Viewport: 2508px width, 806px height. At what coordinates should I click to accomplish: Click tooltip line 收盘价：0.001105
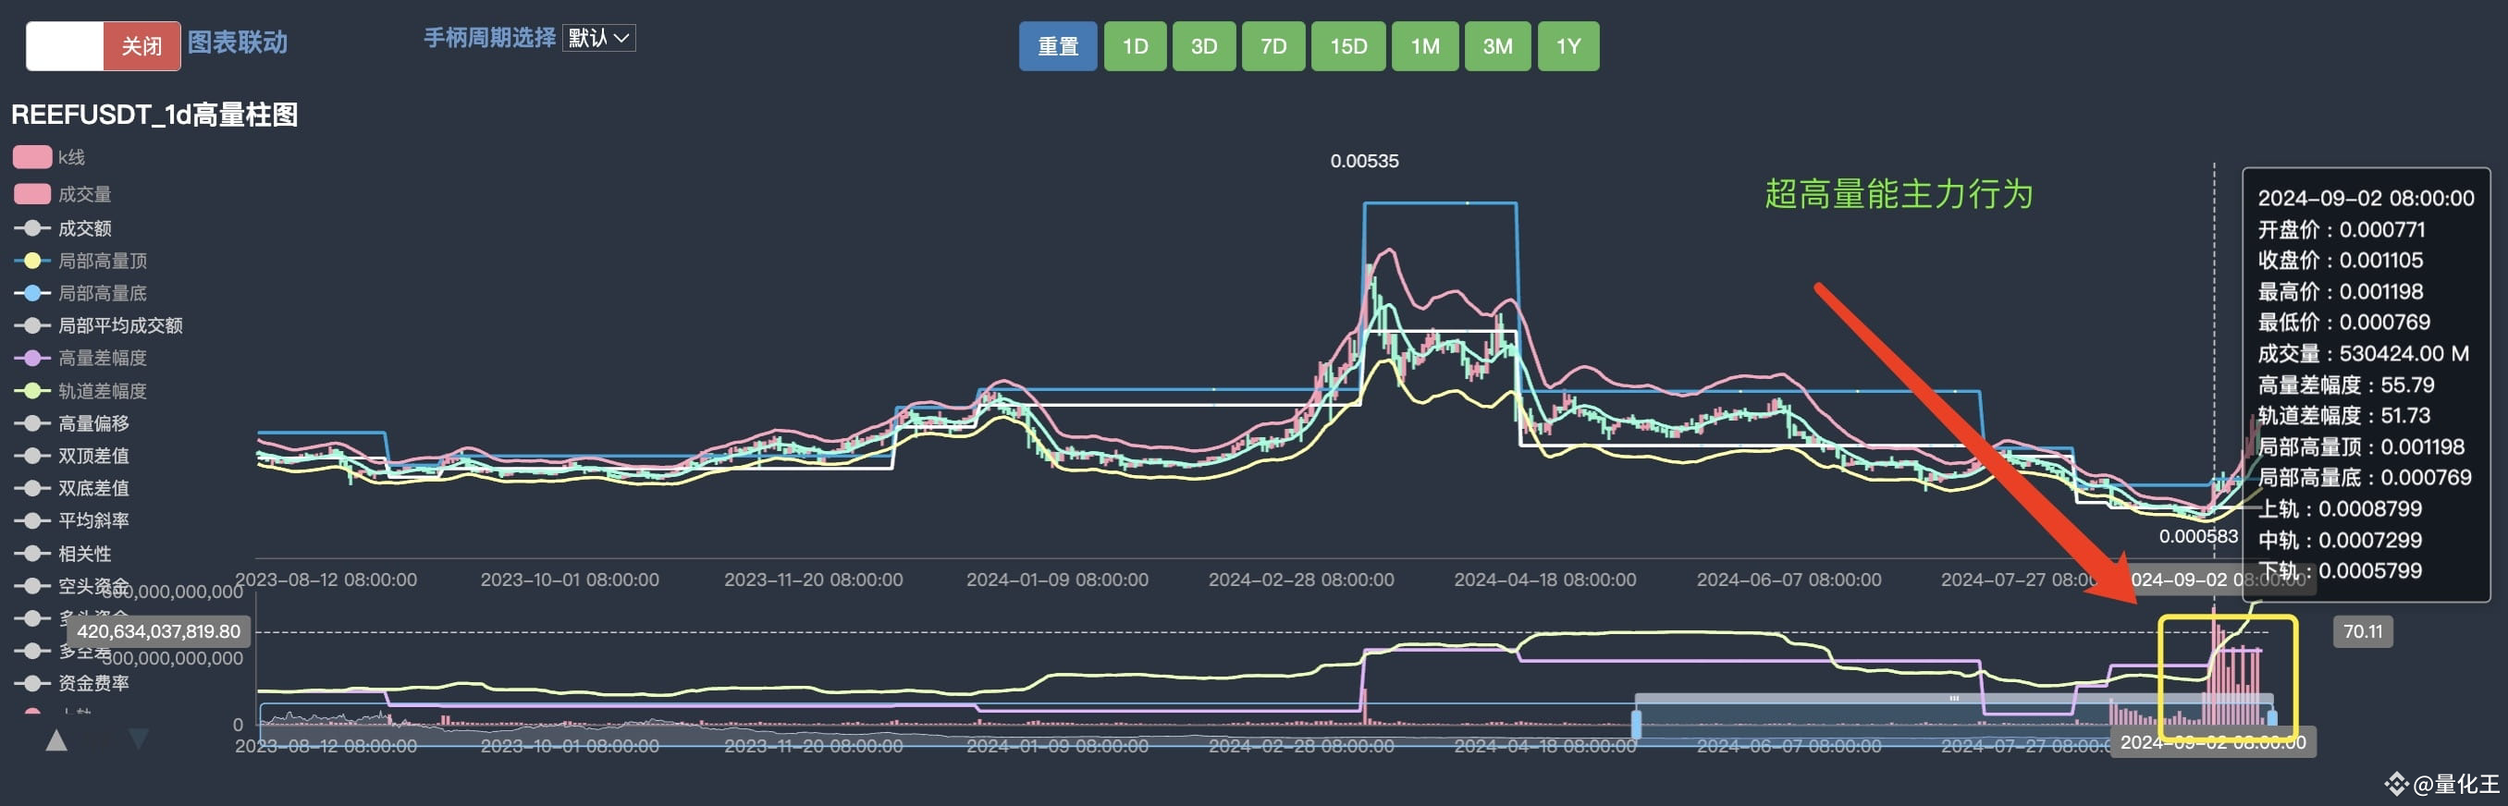[x=2341, y=260]
